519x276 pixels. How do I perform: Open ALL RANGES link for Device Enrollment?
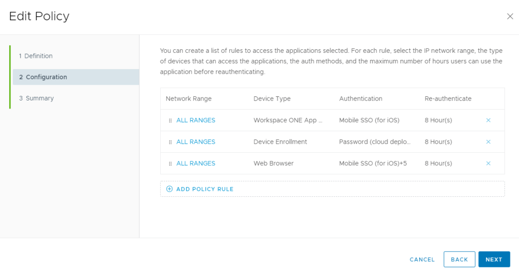click(195, 142)
